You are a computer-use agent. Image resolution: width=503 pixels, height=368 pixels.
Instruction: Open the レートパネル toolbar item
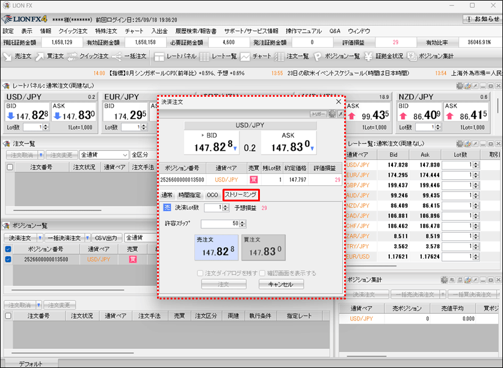175,56
